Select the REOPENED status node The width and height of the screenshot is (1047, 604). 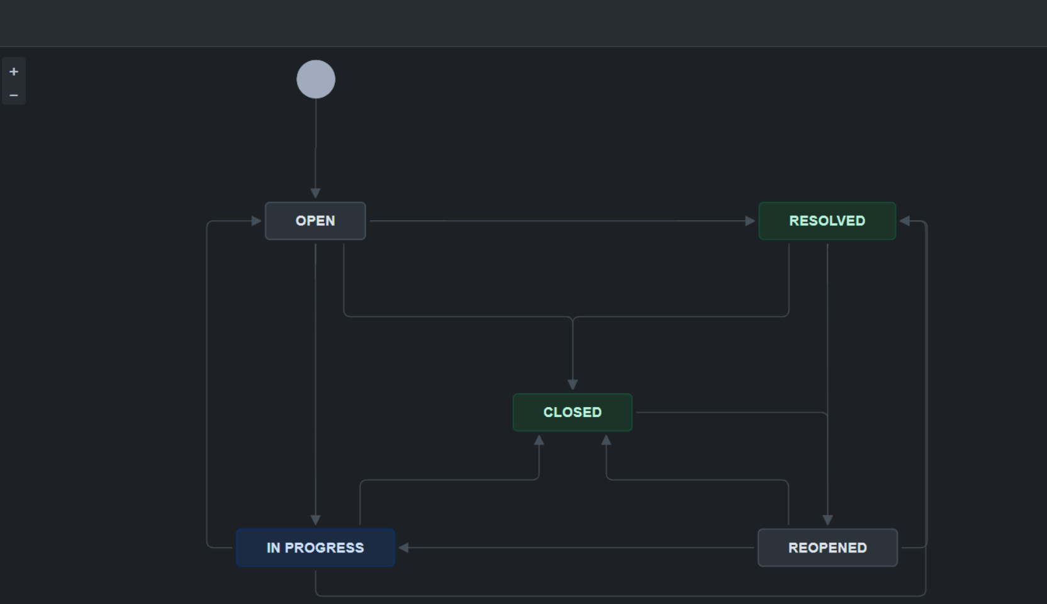(x=827, y=547)
